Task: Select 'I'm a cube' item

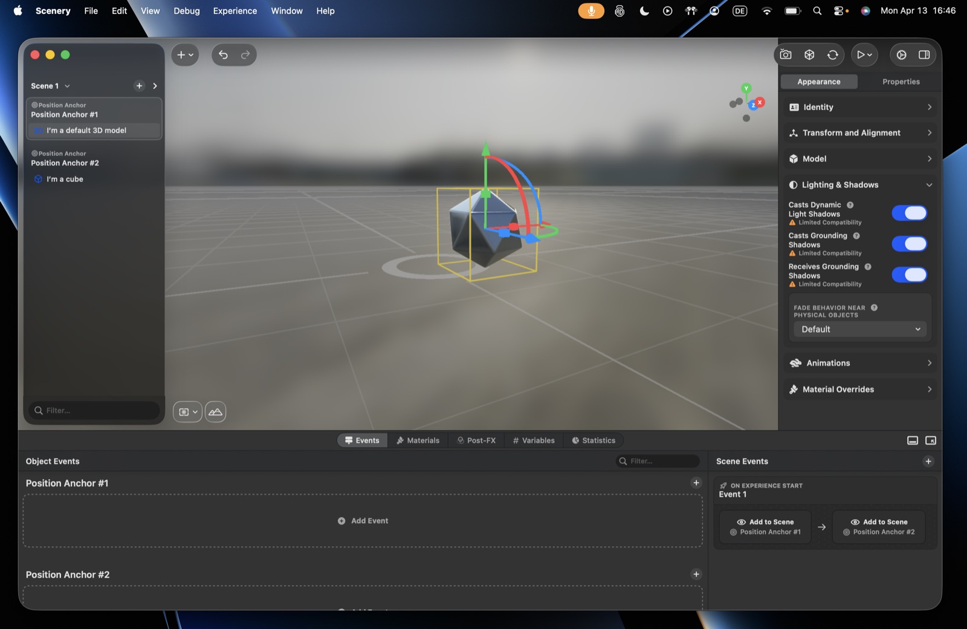Action: [94, 179]
